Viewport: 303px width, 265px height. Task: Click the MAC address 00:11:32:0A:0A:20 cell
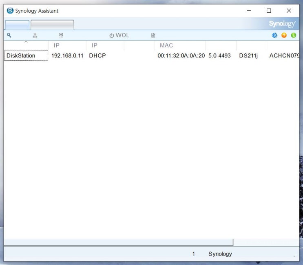(181, 56)
